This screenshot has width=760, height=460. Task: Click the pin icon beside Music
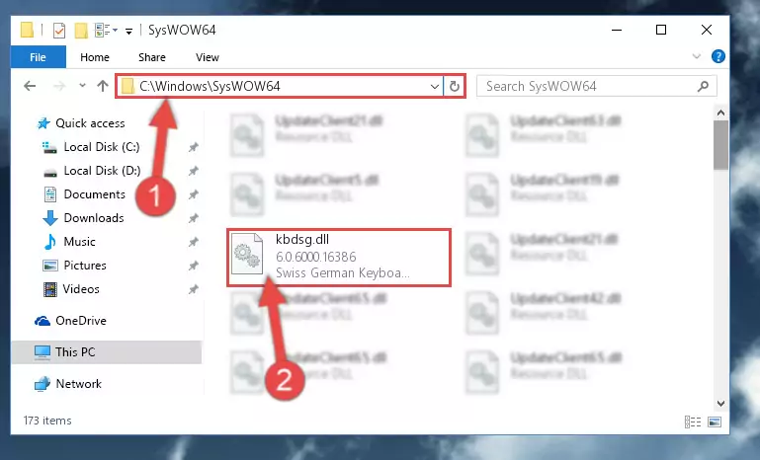pos(193,242)
